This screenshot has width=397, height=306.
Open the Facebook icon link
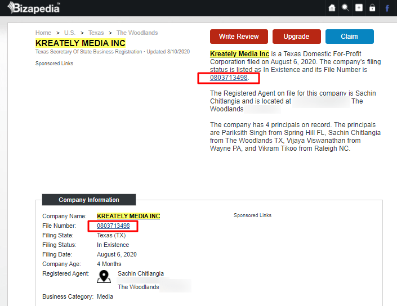387,8
